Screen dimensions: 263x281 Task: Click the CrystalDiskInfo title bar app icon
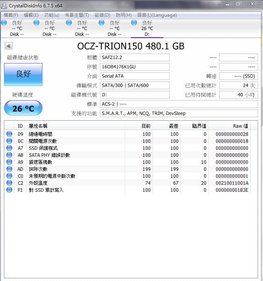pyautogui.click(x=4, y=6)
